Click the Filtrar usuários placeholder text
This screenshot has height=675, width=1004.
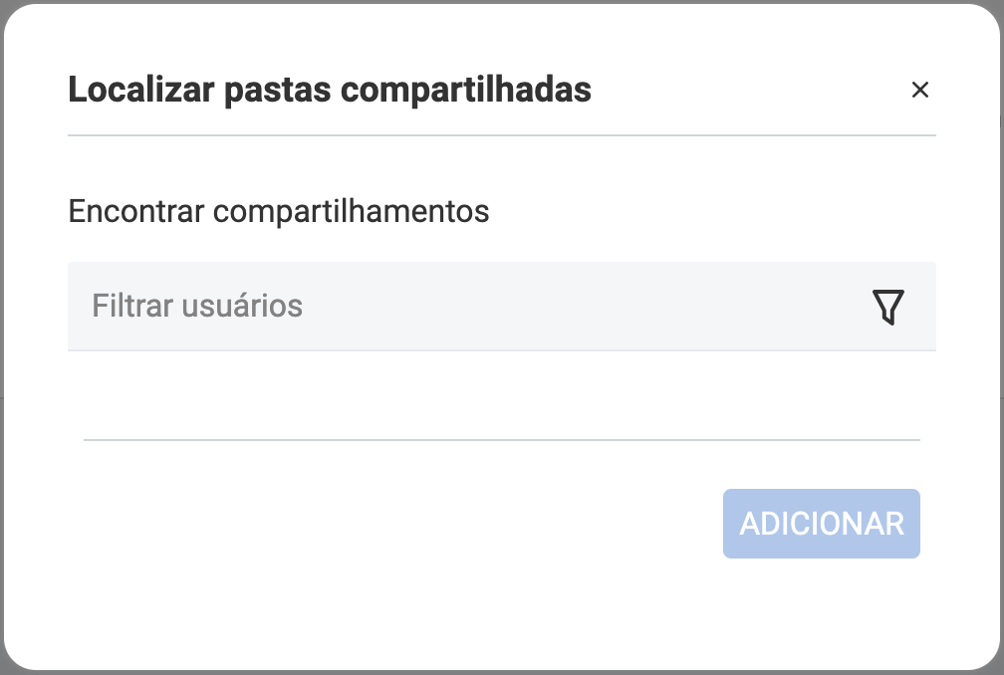[197, 306]
